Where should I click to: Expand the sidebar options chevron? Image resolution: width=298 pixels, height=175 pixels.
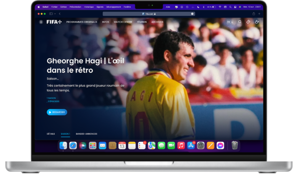click(x=55, y=13)
